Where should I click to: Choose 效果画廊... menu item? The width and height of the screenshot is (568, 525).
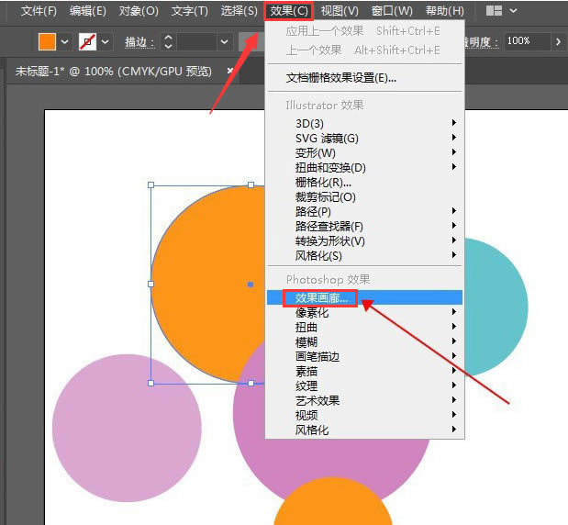pyautogui.click(x=365, y=297)
